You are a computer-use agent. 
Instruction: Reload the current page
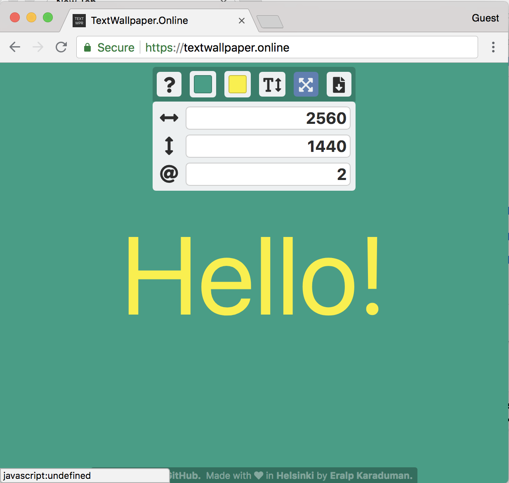click(61, 47)
